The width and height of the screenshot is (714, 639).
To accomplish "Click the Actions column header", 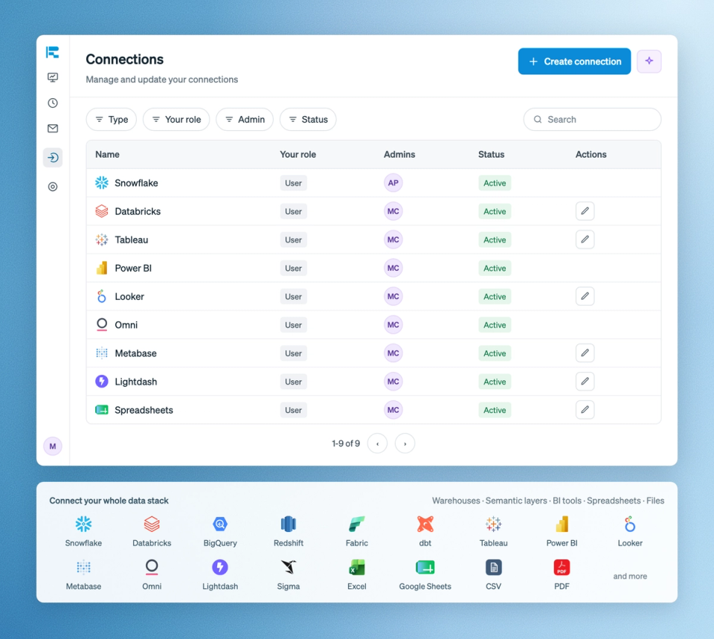I will 591,155.
